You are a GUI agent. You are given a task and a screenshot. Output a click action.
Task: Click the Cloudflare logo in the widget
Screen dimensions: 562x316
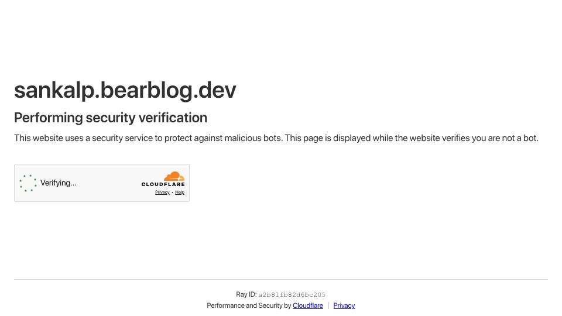[x=163, y=179]
